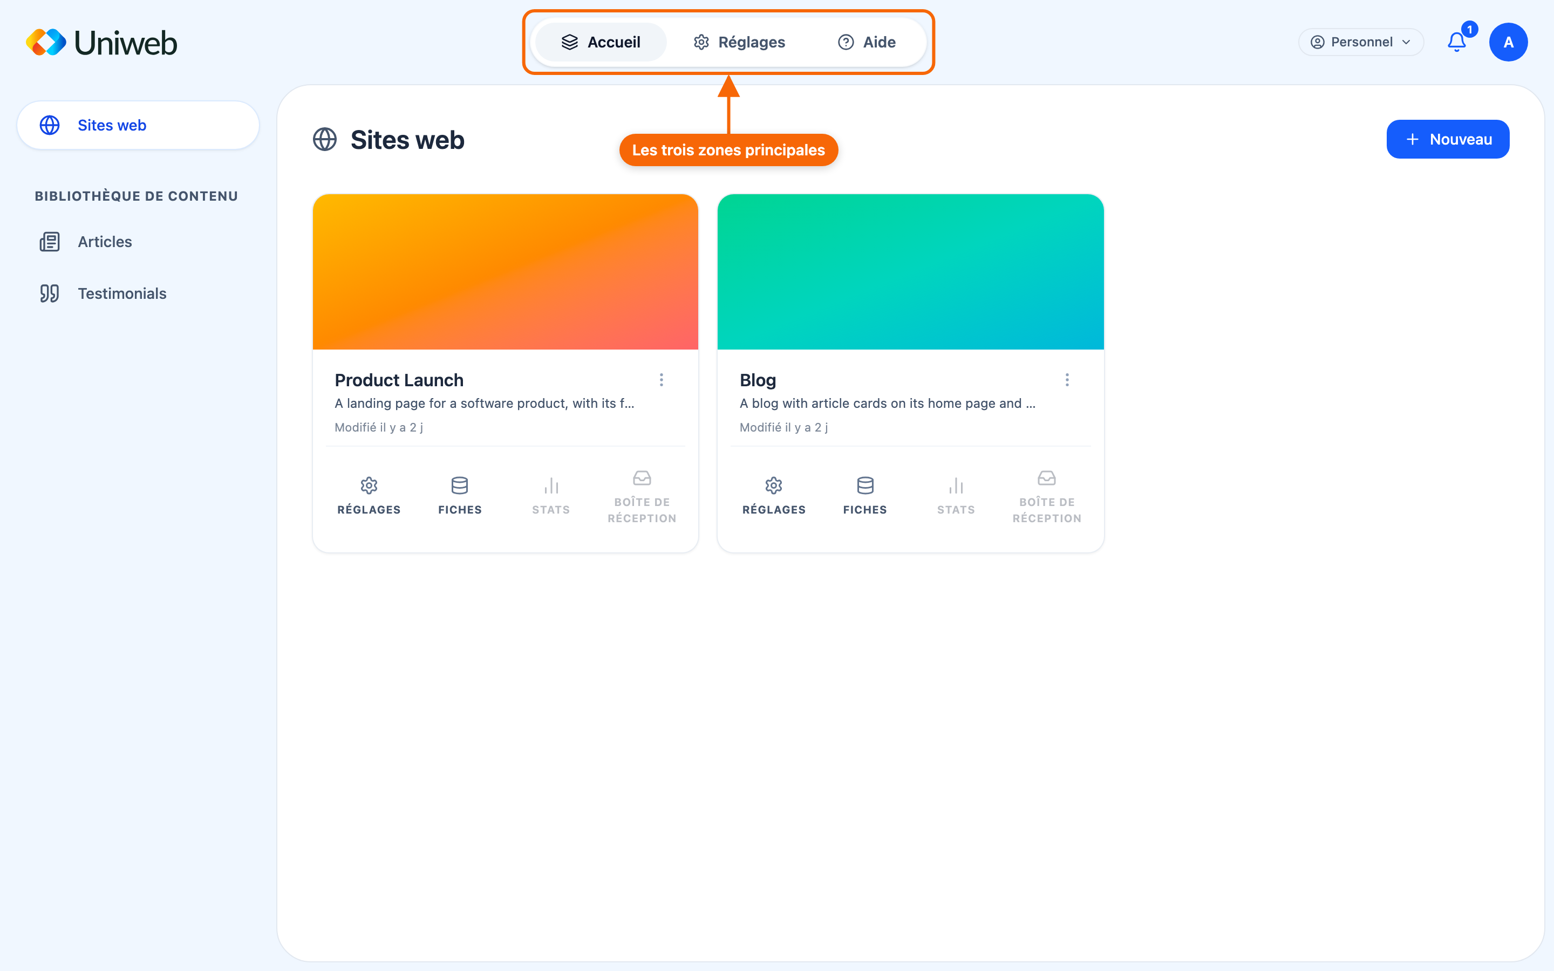This screenshot has height=971, width=1554.
Task: Click the Réglages gear on Product Launch card
Action: 369,496
